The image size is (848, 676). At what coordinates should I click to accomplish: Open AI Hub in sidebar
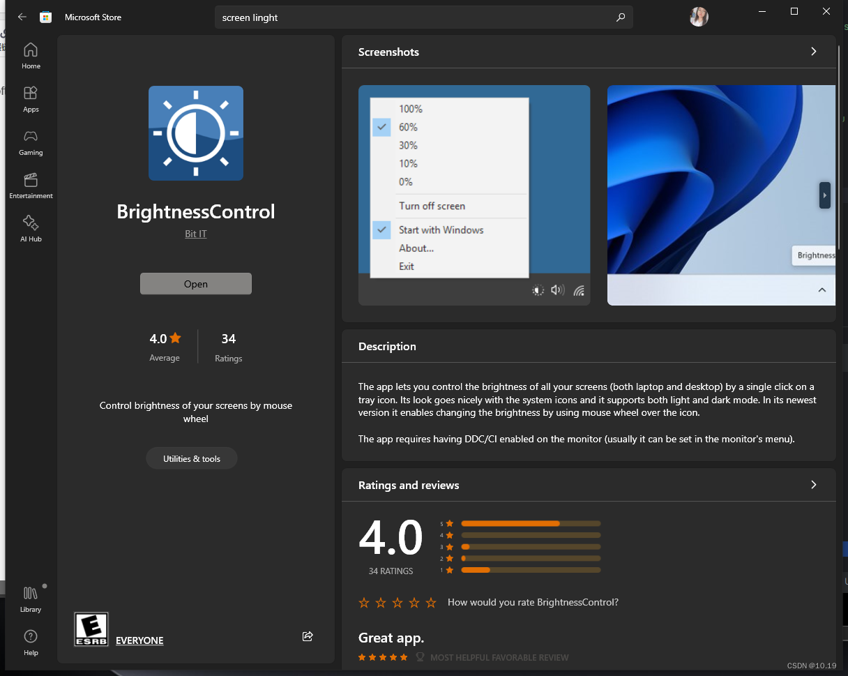pos(31,229)
